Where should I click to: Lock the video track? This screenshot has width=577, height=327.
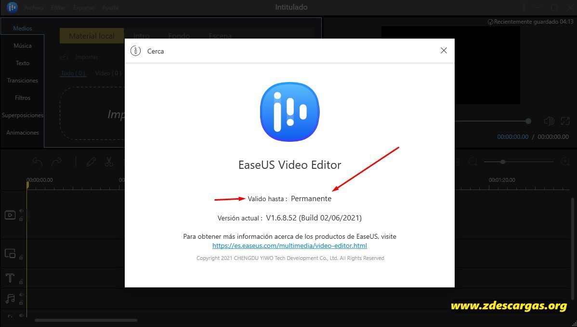coord(21,218)
